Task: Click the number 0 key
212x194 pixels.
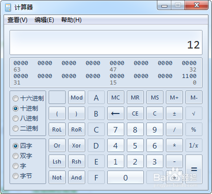Action: click(125, 177)
